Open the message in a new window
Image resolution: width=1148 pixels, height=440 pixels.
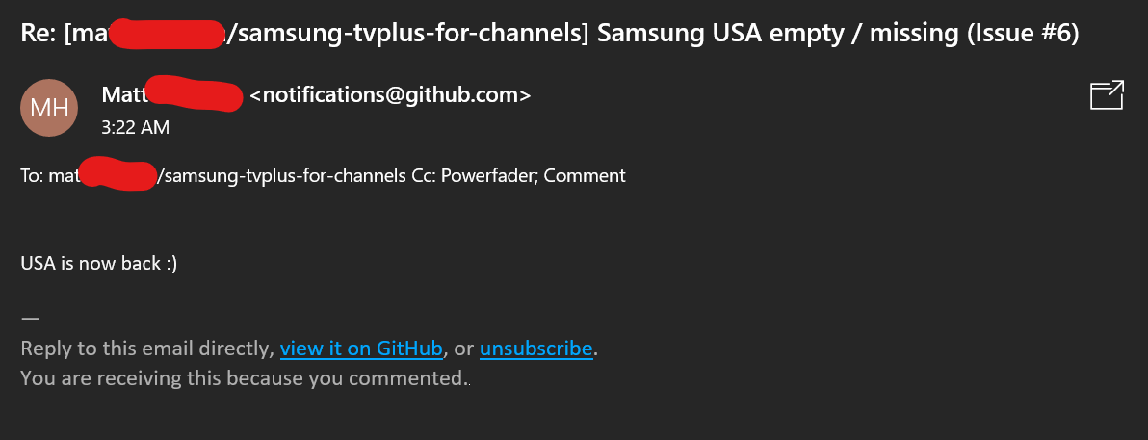(x=1107, y=95)
